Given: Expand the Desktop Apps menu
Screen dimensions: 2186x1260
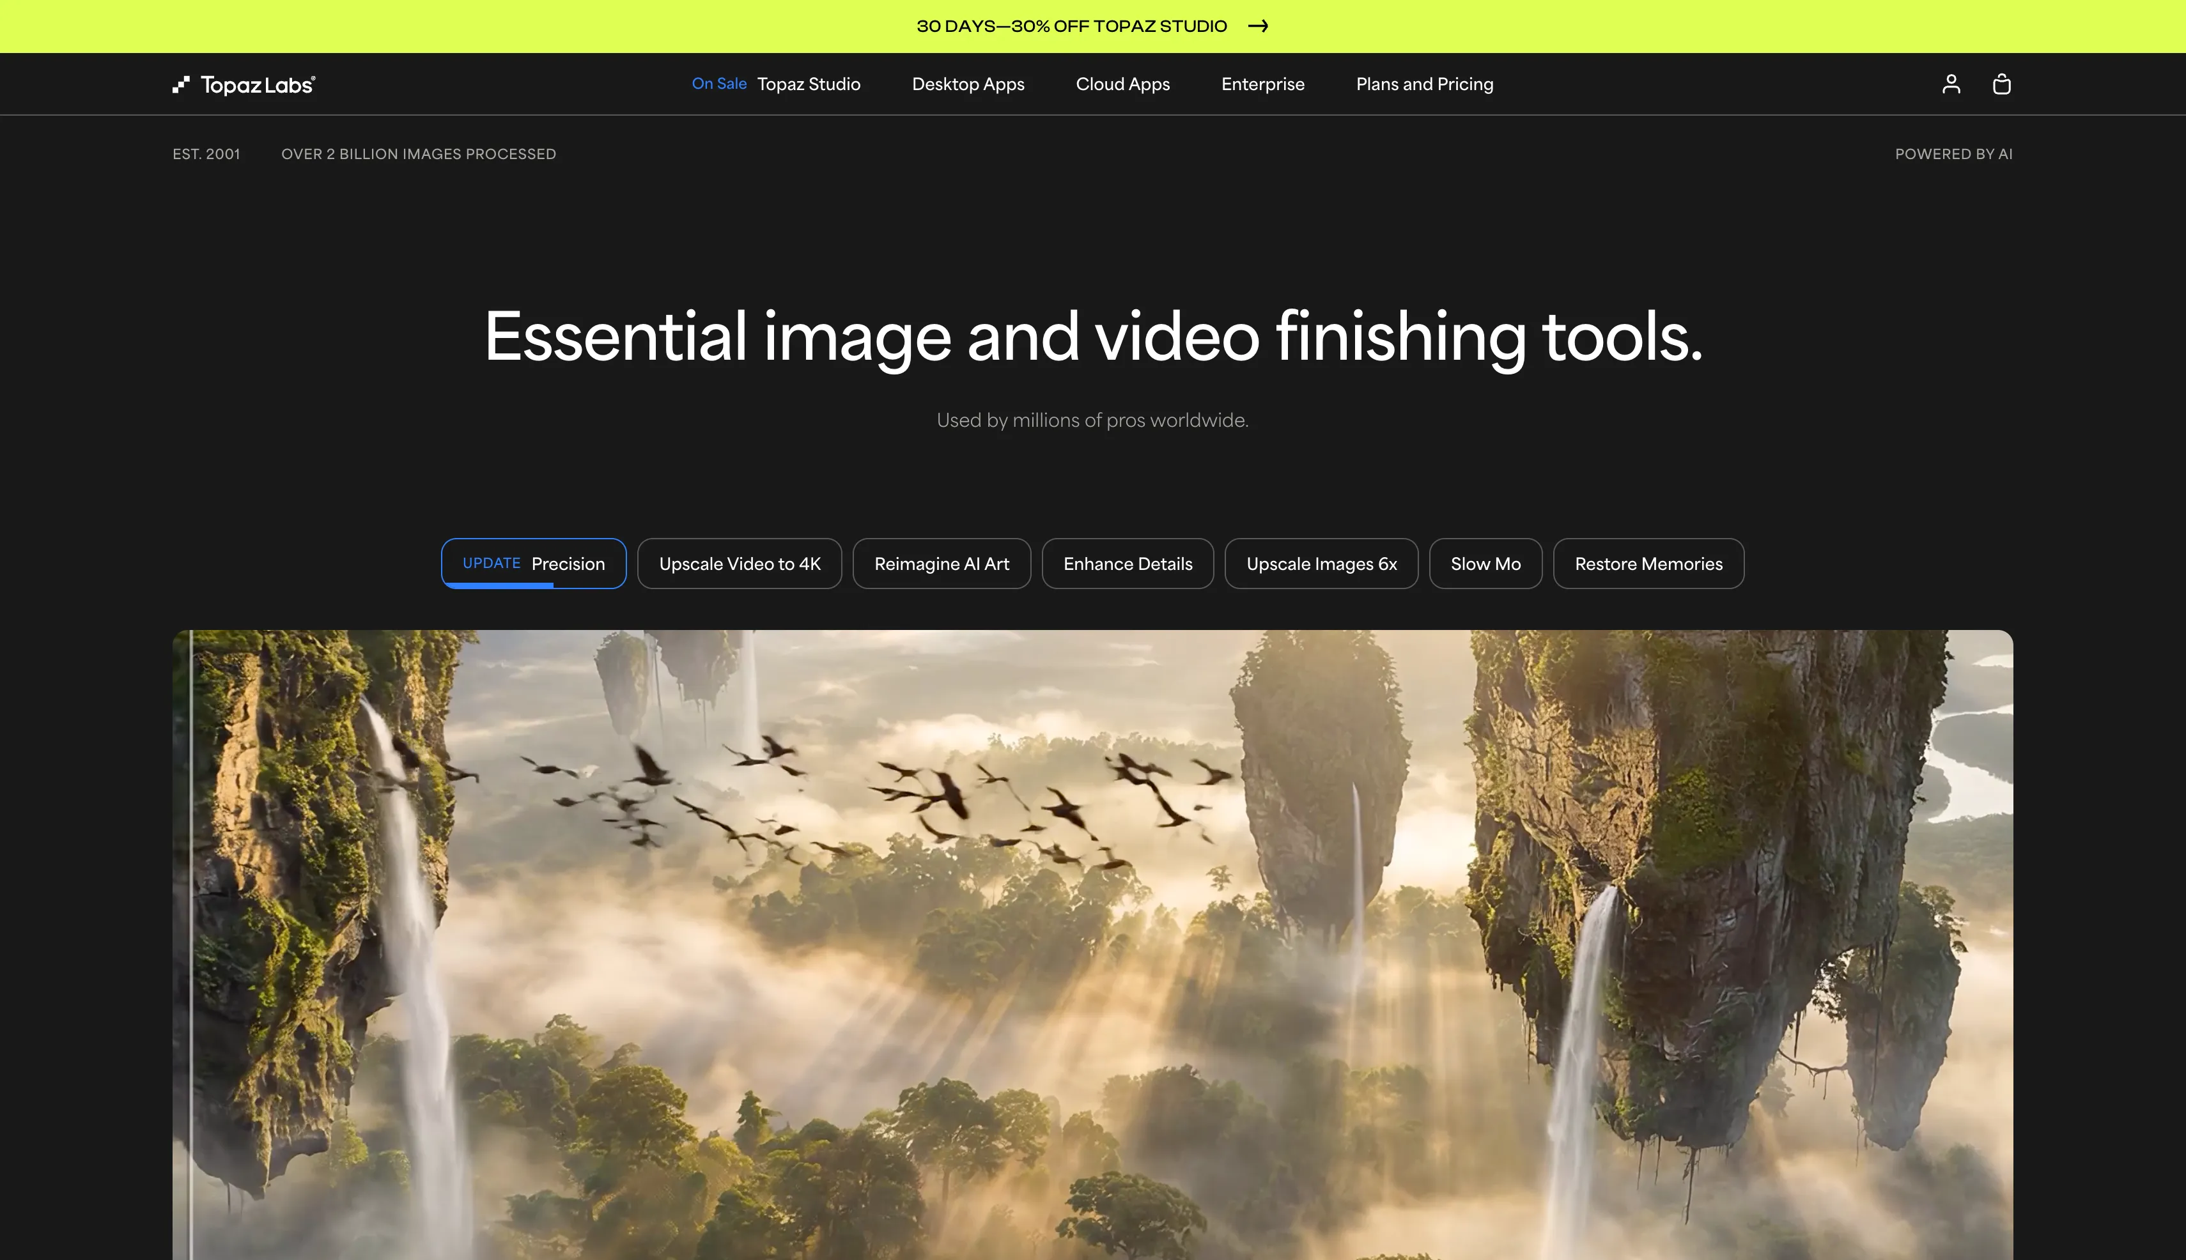Looking at the screenshot, I should click(968, 84).
